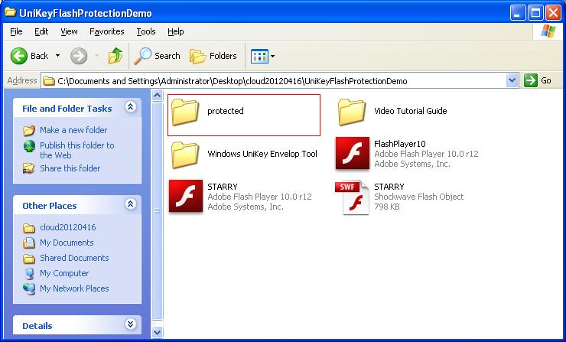Open My Documents link
Viewport: 566px width, 342px height.
coord(67,243)
